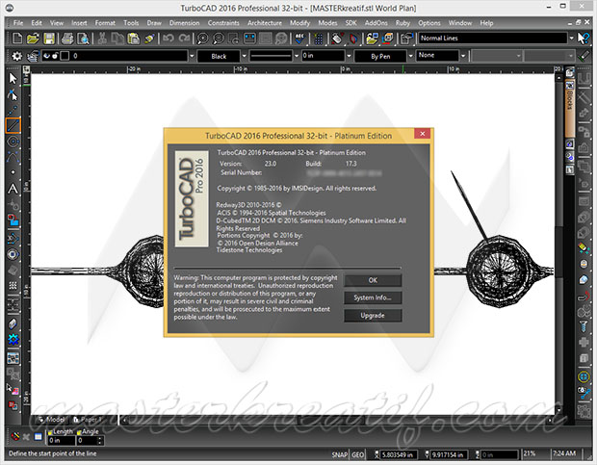The height and width of the screenshot is (465, 597).
Task: Click the Cut scissors icon
Action: (102, 39)
